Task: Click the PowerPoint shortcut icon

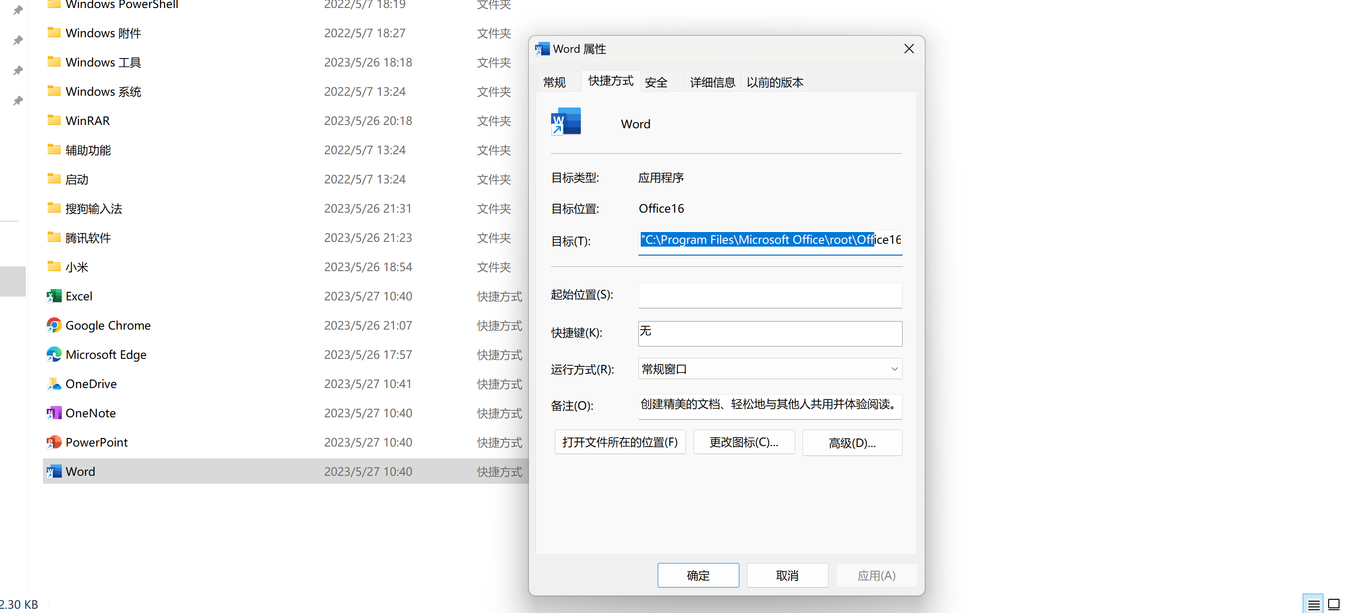Action: click(x=54, y=442)
